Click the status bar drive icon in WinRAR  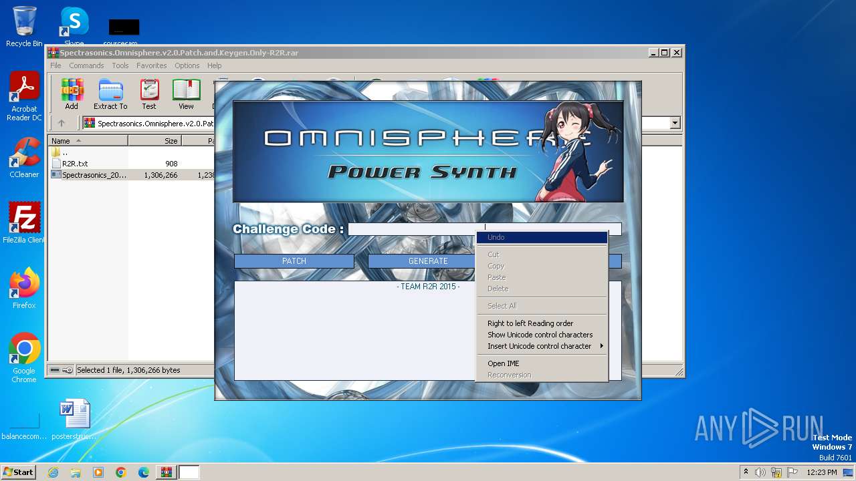tap(55, 370)
